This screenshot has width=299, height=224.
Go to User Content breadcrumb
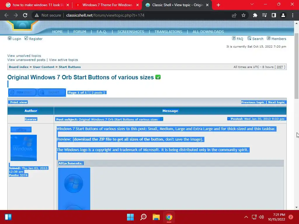(x=44, y=67)
